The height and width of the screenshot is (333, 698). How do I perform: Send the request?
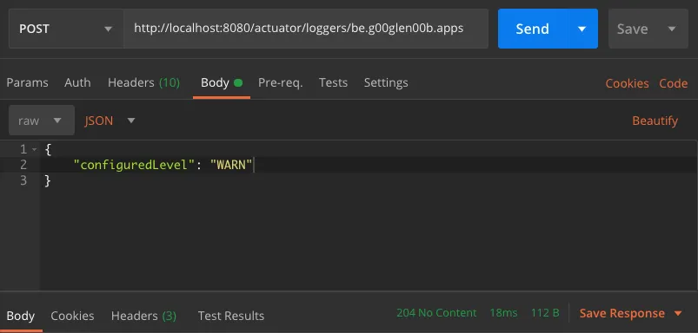pyautogui.click(x=532, y=29)
